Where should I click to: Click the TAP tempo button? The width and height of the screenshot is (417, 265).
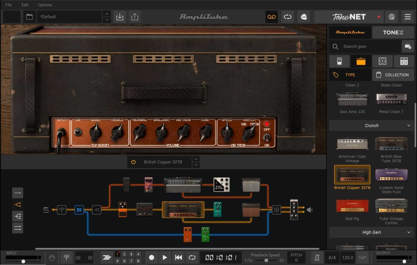[362, 257]
